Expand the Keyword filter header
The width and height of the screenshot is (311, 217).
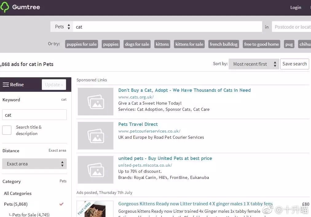34,100
